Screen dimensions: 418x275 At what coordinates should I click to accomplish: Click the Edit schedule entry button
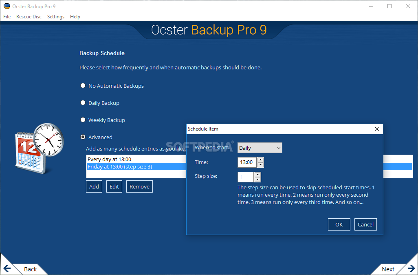(114, 186)
